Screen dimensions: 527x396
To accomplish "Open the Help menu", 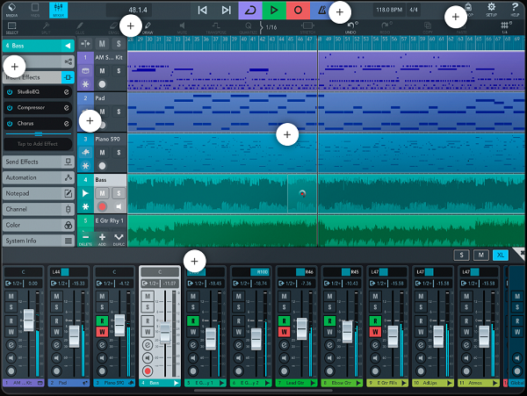I will (x=515, y=10).
